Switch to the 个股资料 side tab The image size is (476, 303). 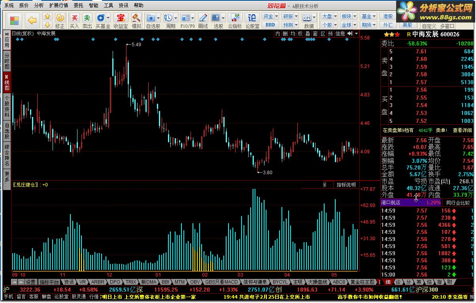point(7,107)
